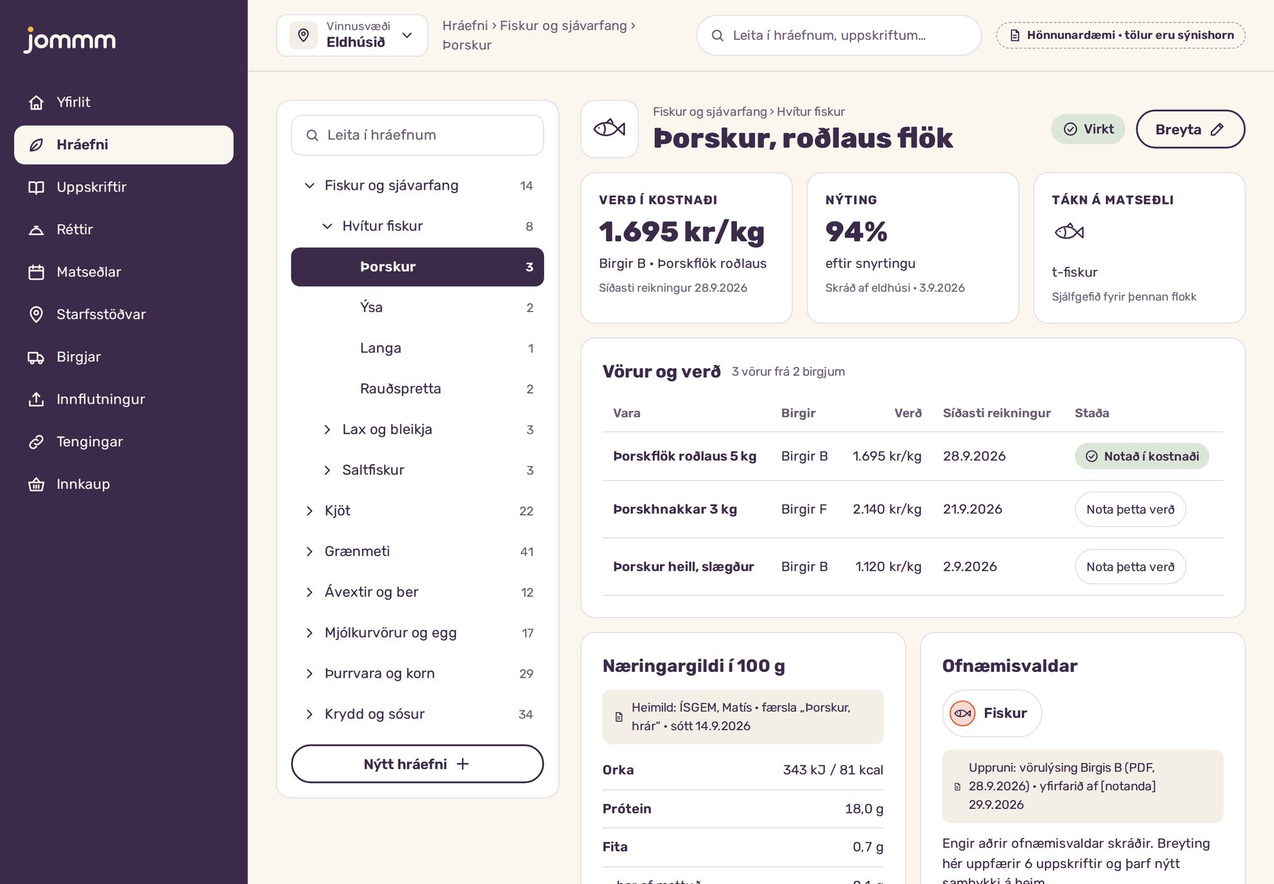Screen dimensions: 1274x884
Task: Expand the Kjöt category
Action: coord(310,511)
